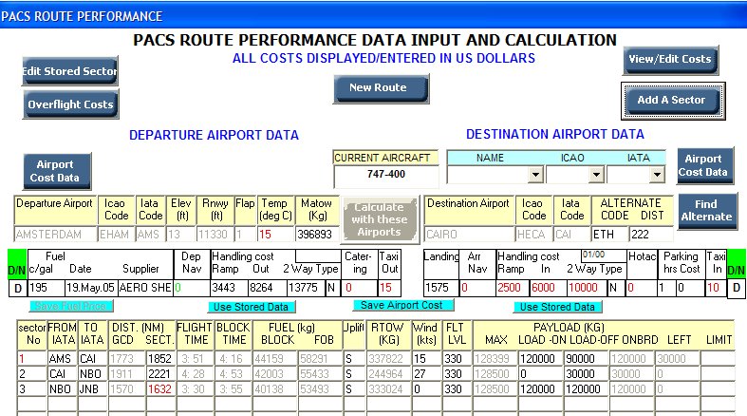Toggle destination D/N field D
The height and width of the screenshot is (416, 747).
737,288
